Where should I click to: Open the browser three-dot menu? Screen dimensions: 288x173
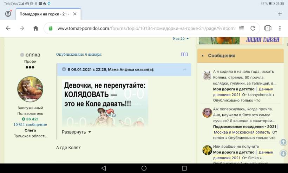[x=280, y=29]
